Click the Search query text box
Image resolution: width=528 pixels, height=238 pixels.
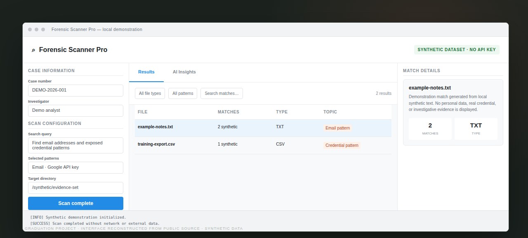[x=75, y=145]
